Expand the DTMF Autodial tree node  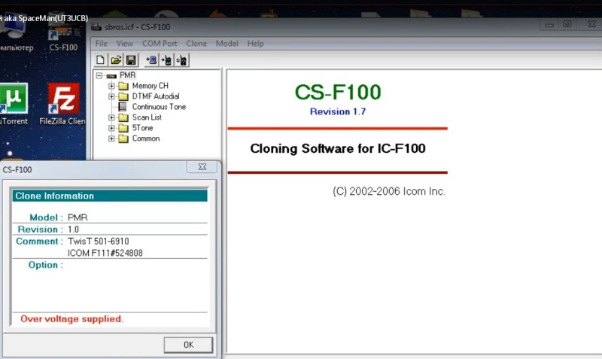coord(111,96)
